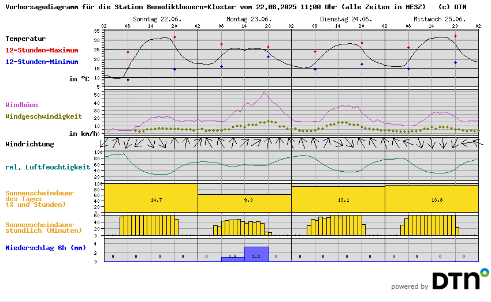Screen dimensions: 491x302
Task: Click the '35' temperature axis label
Action: point(97,31)
